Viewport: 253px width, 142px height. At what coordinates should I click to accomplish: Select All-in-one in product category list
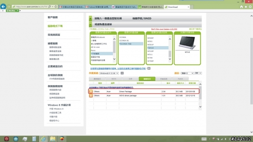(95, 47)
